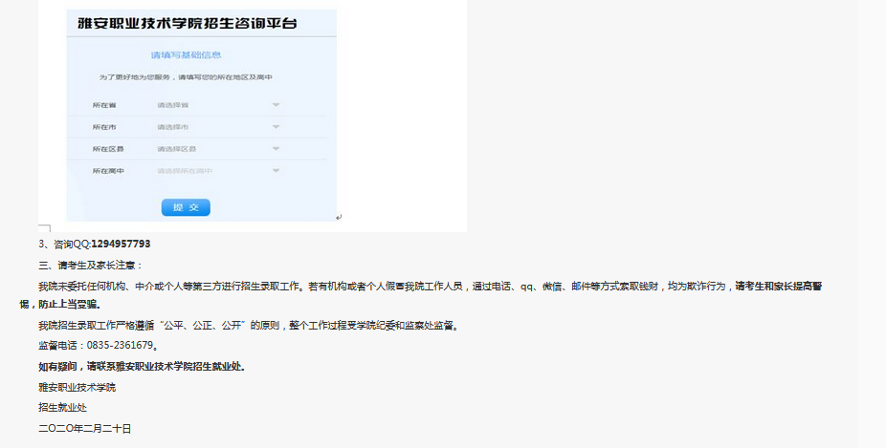Click the arrow icon in the 所在省 row
The image size is (886, 448).
276,104
